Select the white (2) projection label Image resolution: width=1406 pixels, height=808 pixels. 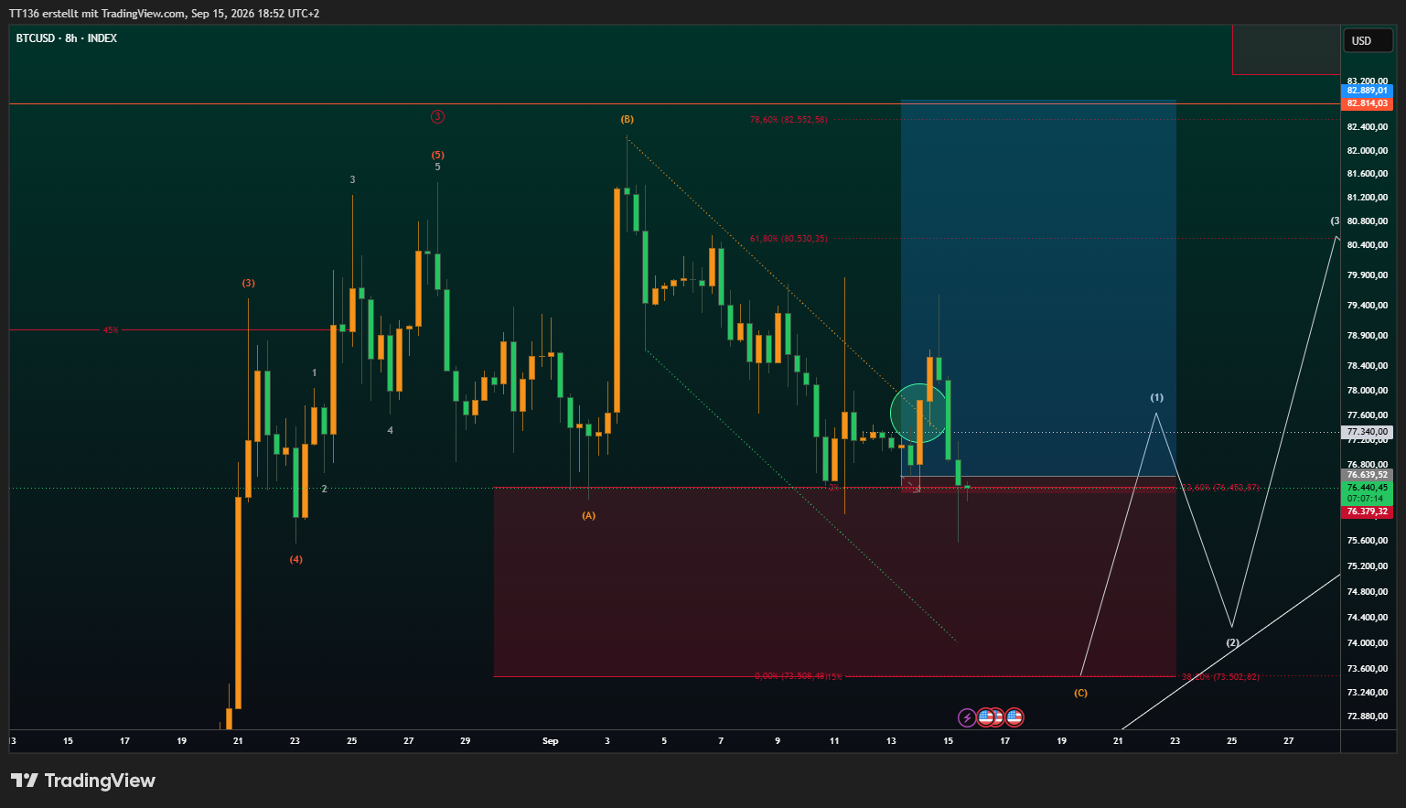[1232, 642]
